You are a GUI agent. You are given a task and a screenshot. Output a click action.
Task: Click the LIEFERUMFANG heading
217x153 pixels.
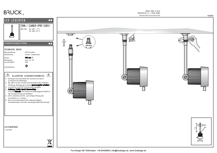point(11,127)
